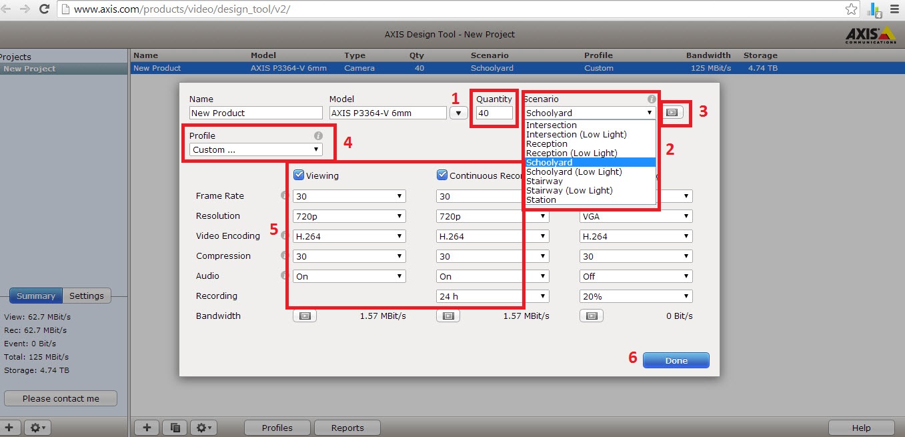Image resolution: width=905 pixels, height=437 pixels.
Task: Click the AXIS Communications logo
Action: (870, 35)
